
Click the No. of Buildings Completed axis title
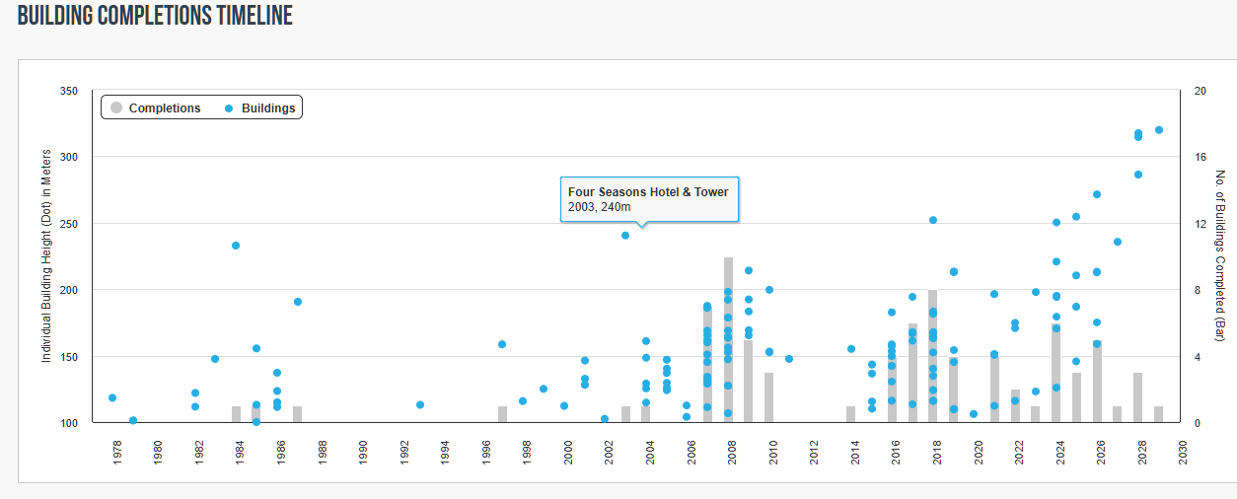[1220, 255]
